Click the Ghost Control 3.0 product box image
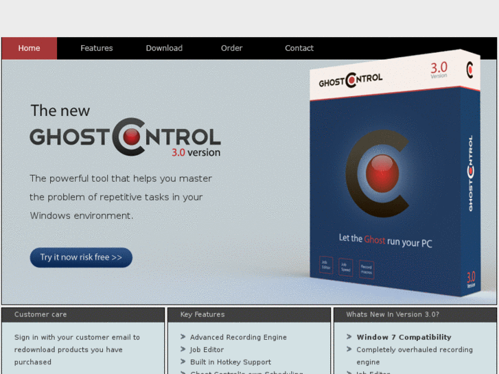The image size is (499, 374). click(395, 174)
